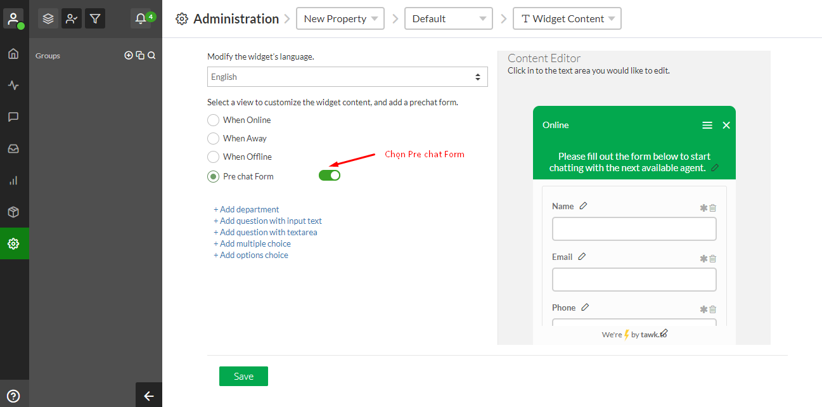
Task: Edit the Phone field label pencil
Action: tap(585, 307)
